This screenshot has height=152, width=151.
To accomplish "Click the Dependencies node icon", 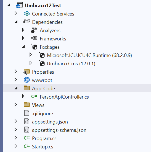I will pyautogui.click(x=27, y=21).
